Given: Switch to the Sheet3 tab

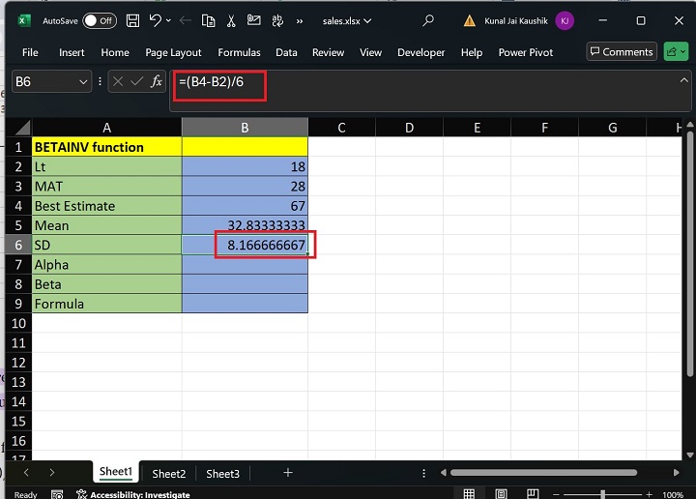Looking at the screenshot, I should [x=223, y=474].
